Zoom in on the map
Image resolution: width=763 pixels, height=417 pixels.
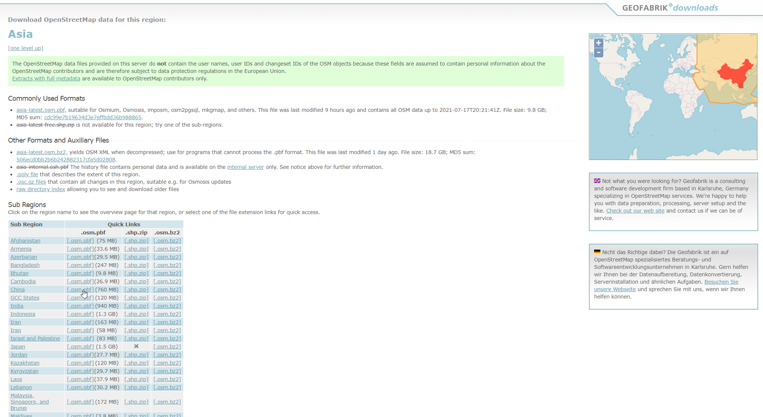[598, 43]
